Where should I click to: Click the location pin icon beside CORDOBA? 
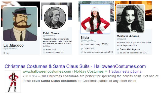[x=82, y=49]
